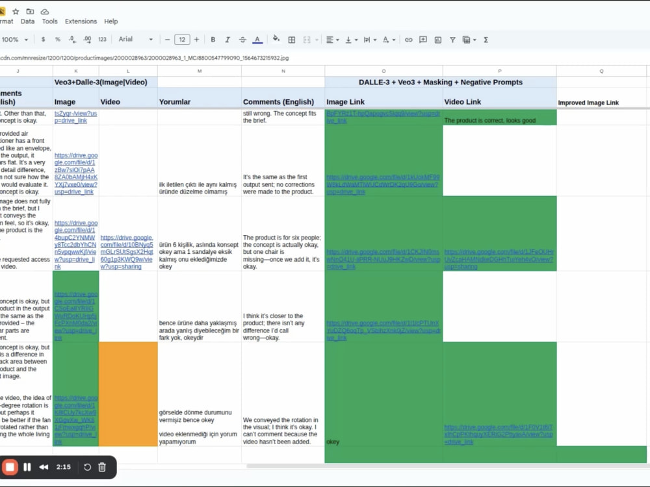Image resolution: width=650 pixels, height=487 pixels.
Task: Format as percent
Action: pos(58,40)
